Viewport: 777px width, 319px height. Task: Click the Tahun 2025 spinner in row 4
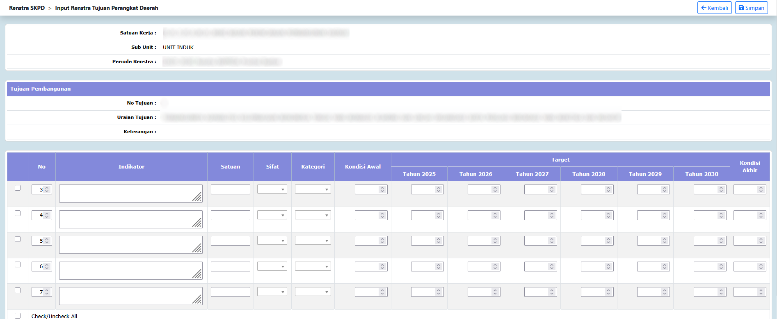(439, 215)
